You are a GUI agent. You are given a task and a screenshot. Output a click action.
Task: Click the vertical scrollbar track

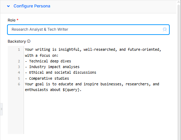click(179, 71)
